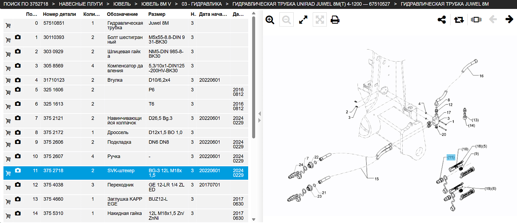
Task: Add part 375 5310 to cart
Action: pyautogui.click(x=8, y=216)
